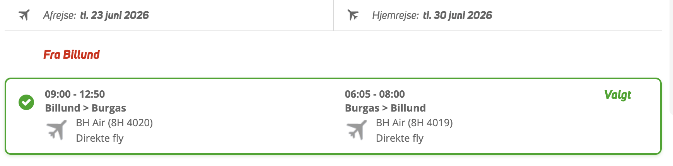Click the BH Air (8H 4020) flight label
Image resolution: width=673 pixels, height=166 pixels.
(114, 123)
